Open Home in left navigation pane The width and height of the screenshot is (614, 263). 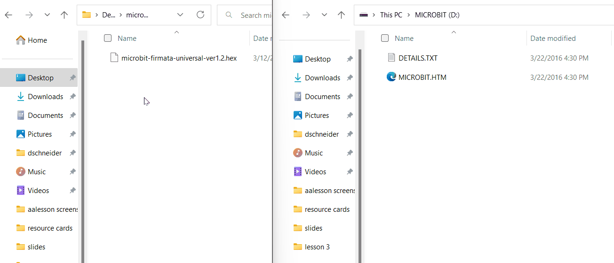[37, 40]
